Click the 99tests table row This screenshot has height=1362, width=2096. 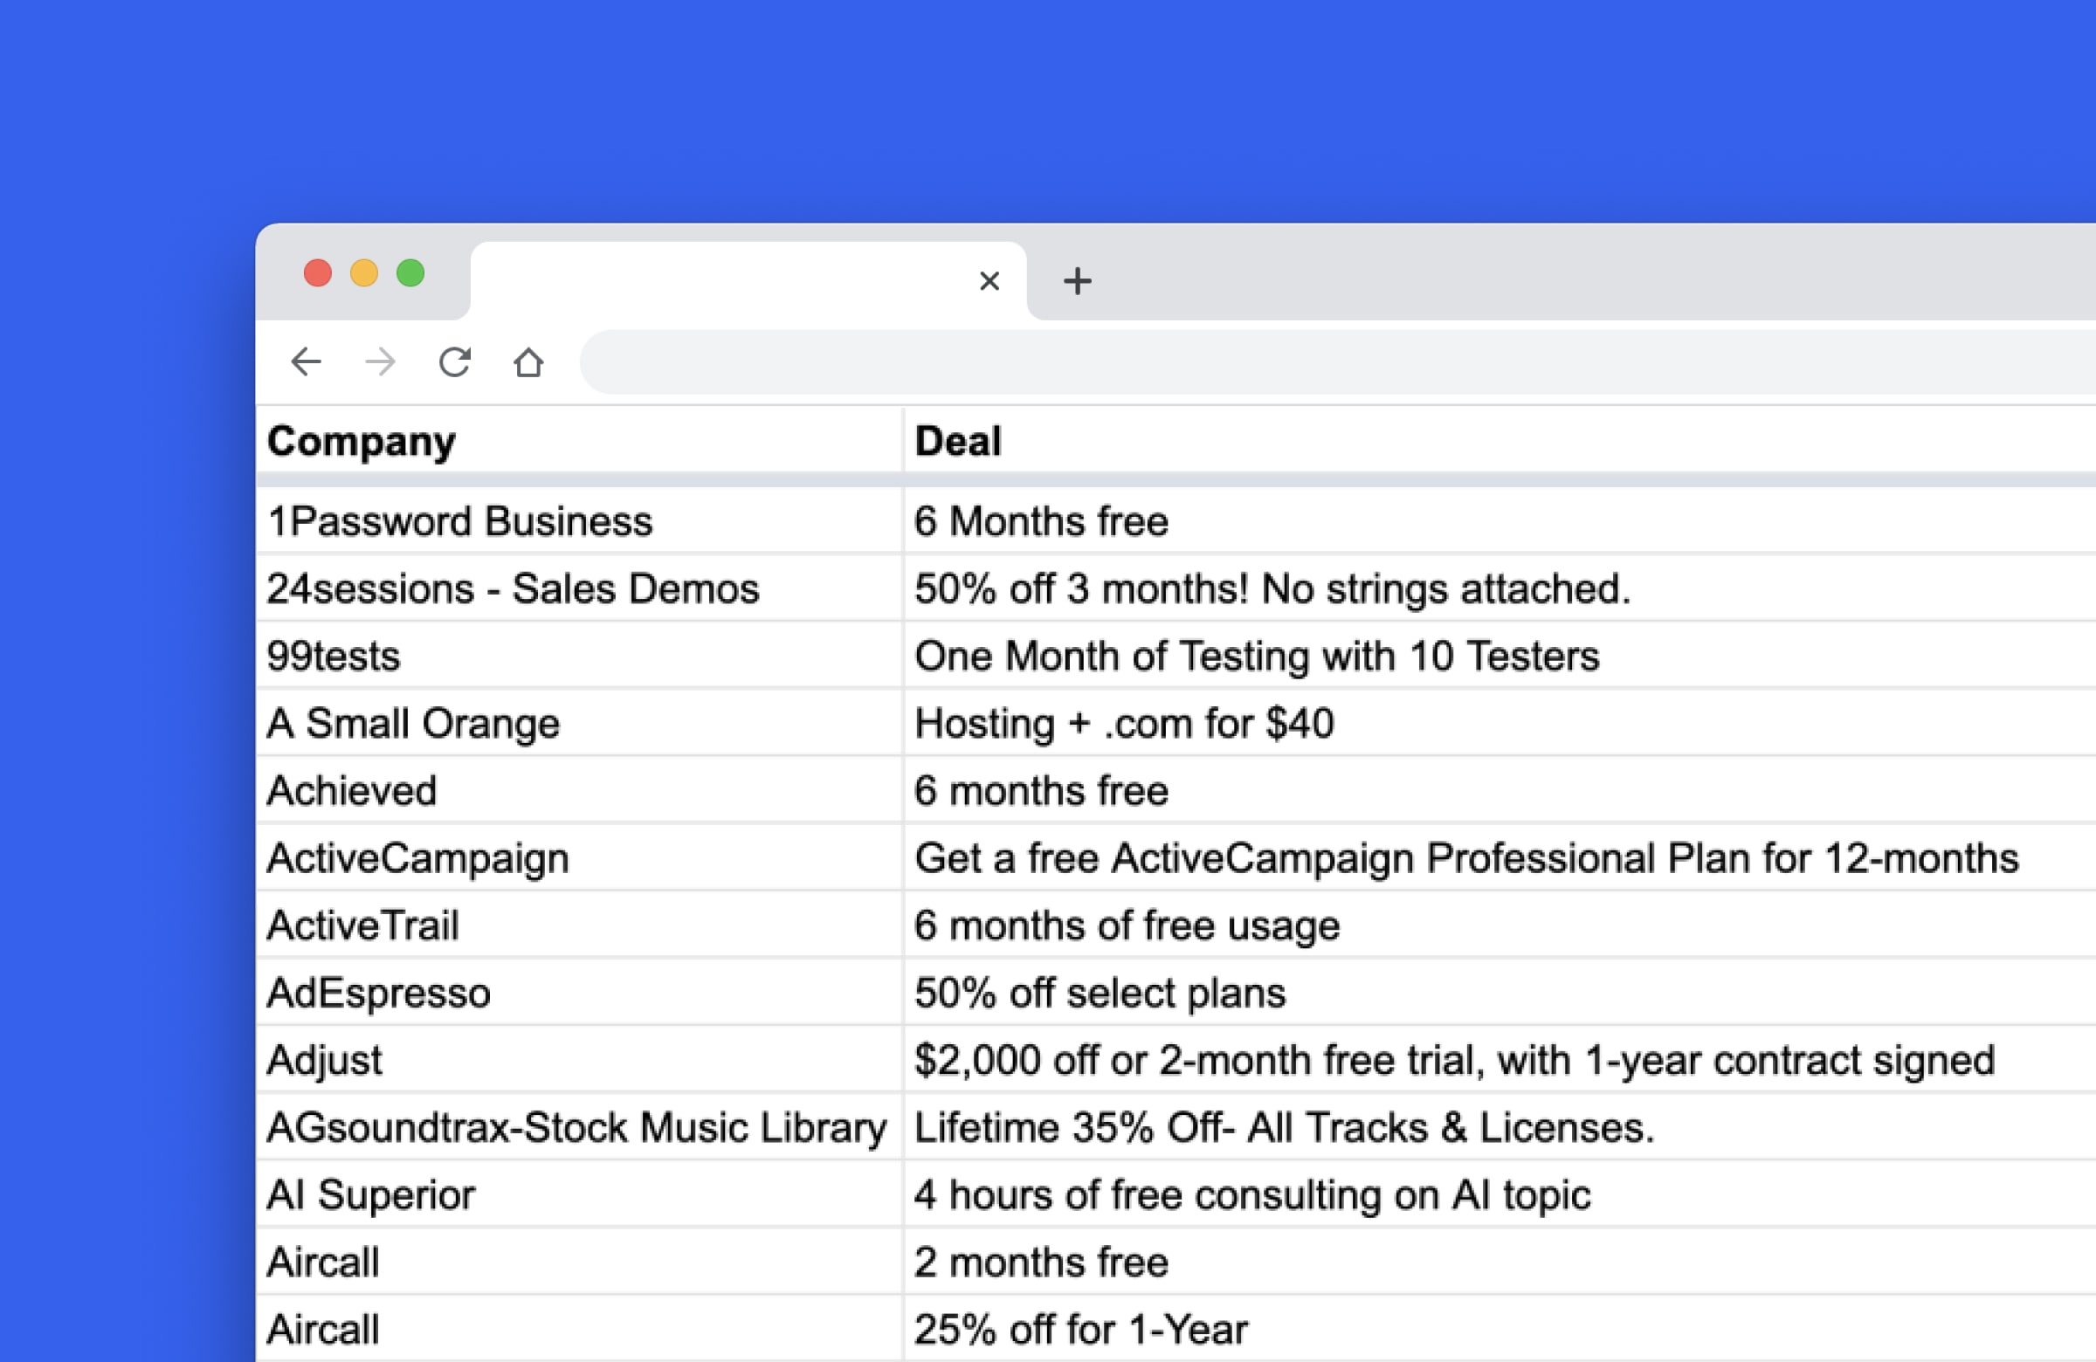click(x=333, y=655)
